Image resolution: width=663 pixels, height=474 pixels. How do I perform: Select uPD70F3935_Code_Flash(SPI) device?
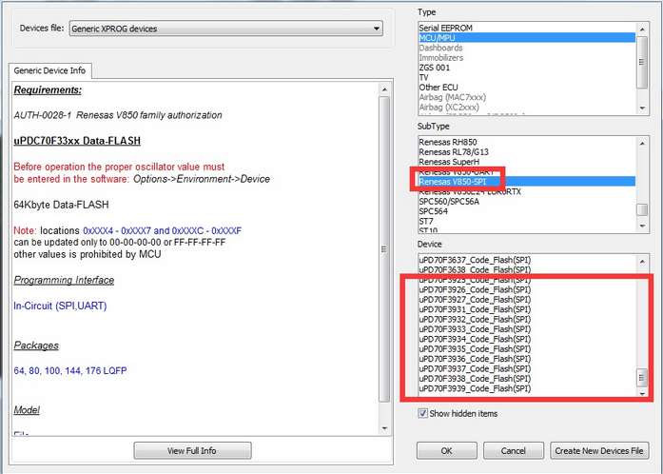(x=526, y=349)
